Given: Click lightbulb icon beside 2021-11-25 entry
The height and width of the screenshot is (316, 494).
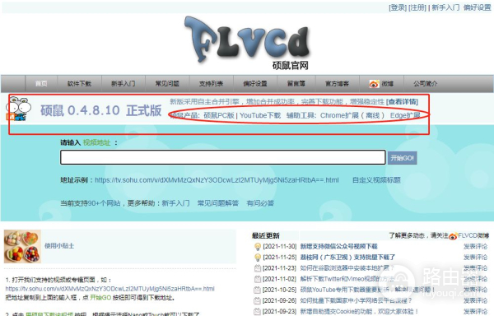Looking at the screenshot, I should (x=258, y=258).
